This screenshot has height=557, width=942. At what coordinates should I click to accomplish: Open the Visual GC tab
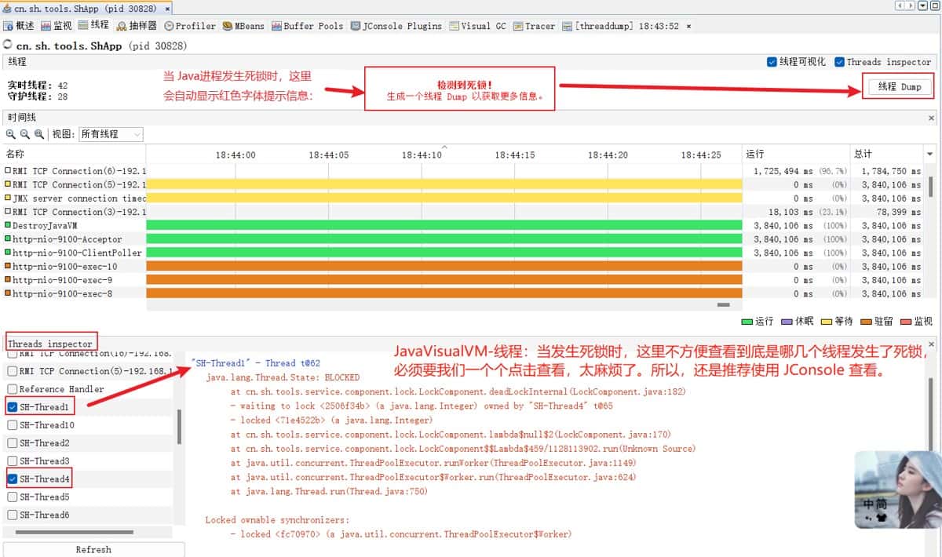(x=478, y=26)
